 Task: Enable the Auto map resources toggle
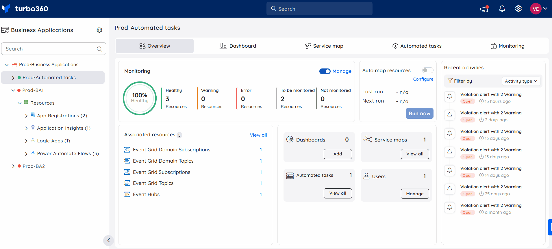[x=428, y=70]
